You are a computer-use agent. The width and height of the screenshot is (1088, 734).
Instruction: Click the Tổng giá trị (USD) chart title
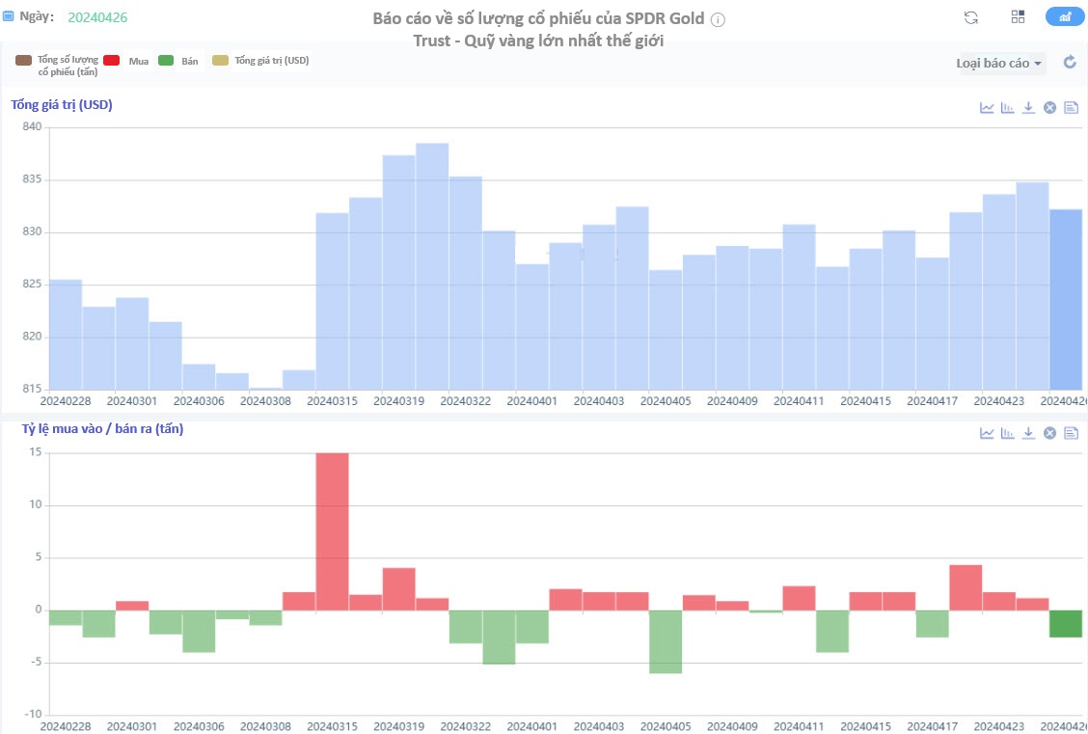pos(62,105)
